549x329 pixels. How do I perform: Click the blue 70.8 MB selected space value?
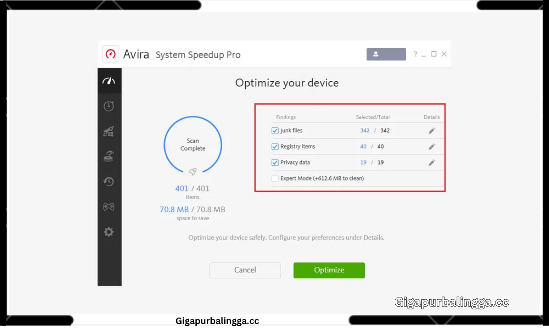pos(174,209)
